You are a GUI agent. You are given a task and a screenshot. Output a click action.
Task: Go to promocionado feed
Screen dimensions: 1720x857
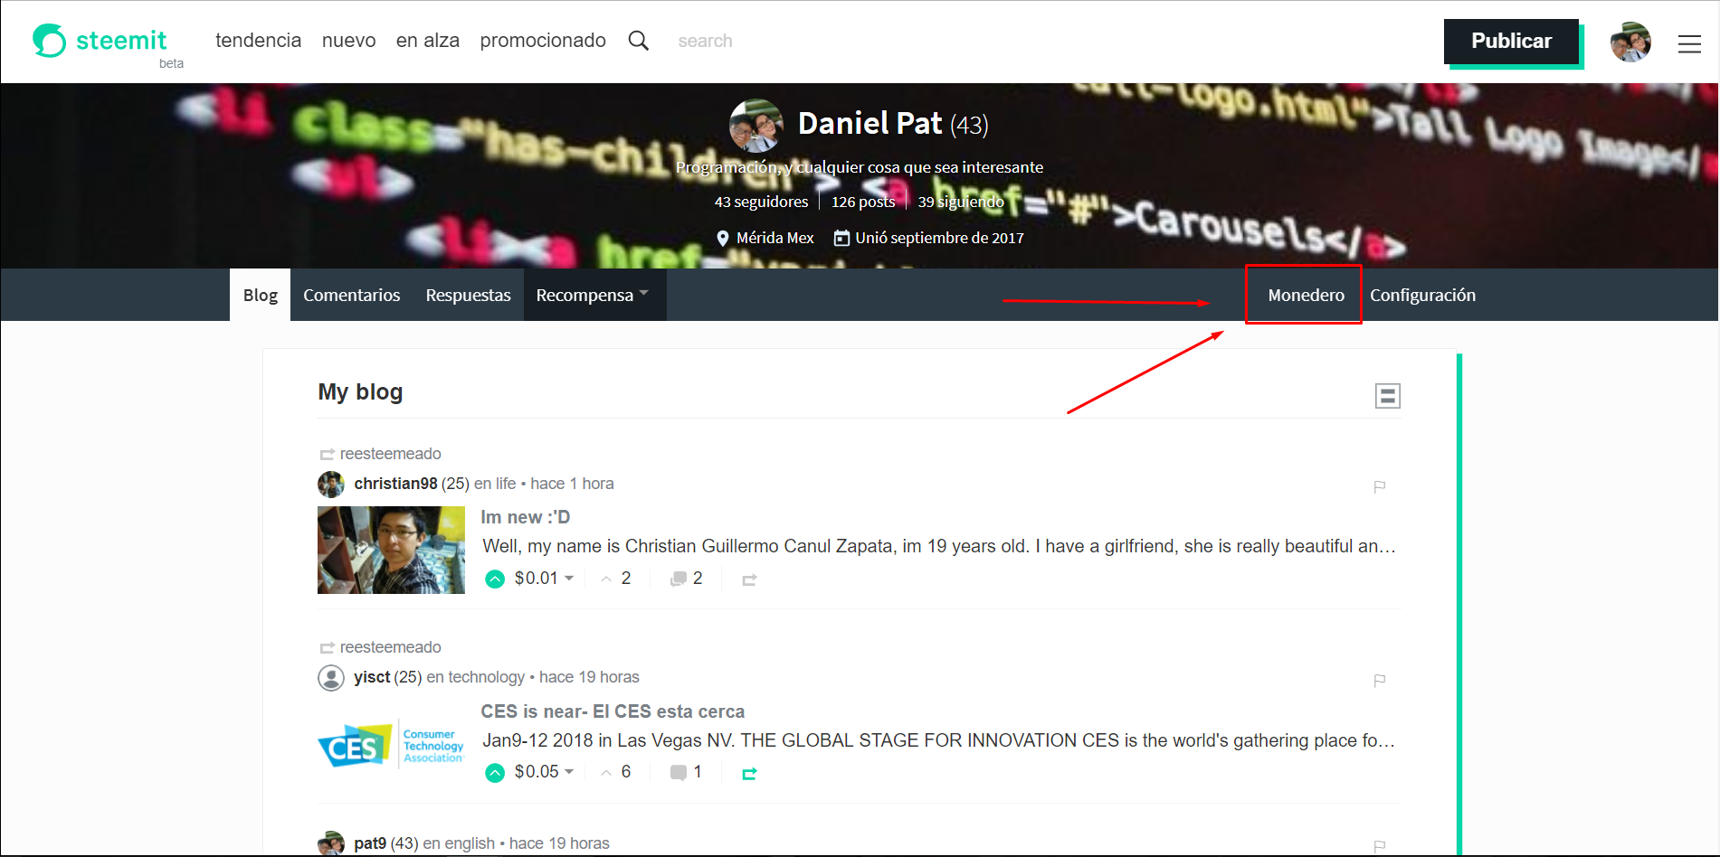coord(543,41)
